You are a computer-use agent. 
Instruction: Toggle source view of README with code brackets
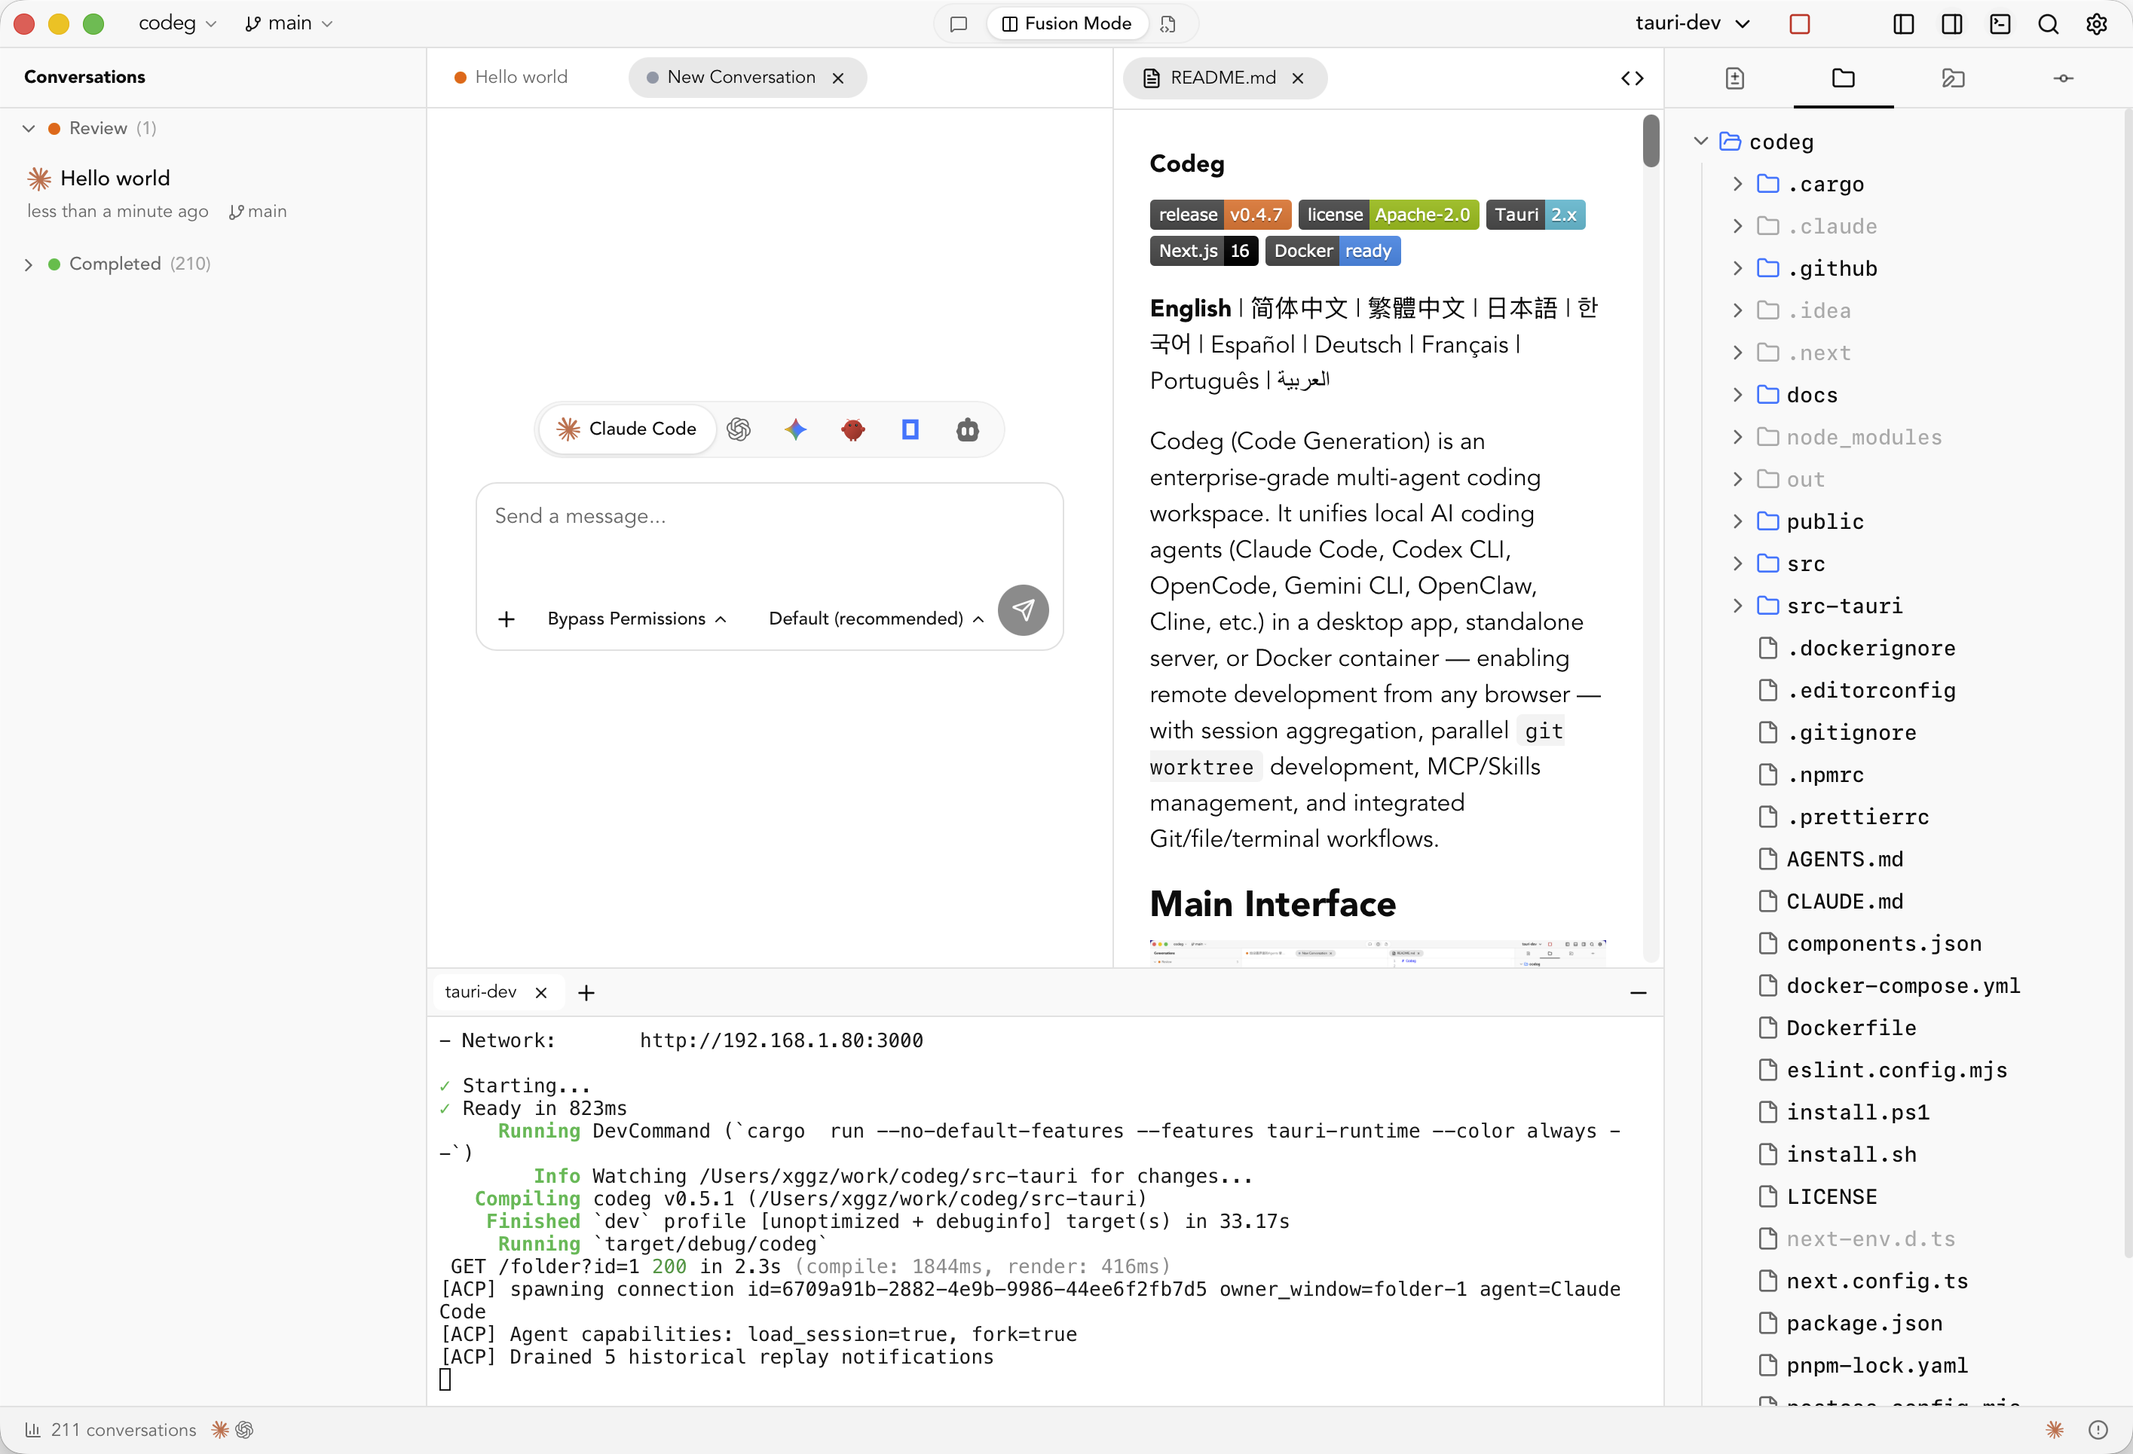[x=1633, y=79]
